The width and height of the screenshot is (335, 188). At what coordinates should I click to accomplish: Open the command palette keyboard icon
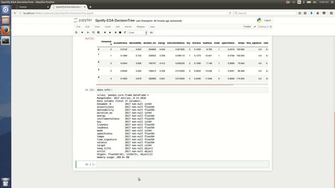click(151, 32)
